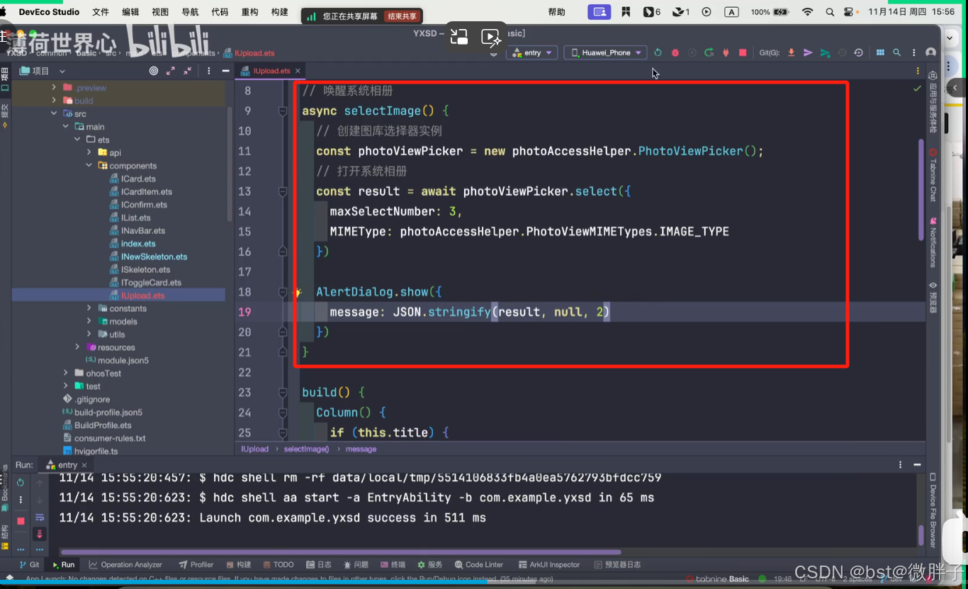Close the IUpload.ets editor tab
The width and height of the screenshot is (968, 589).
[298, 71]
